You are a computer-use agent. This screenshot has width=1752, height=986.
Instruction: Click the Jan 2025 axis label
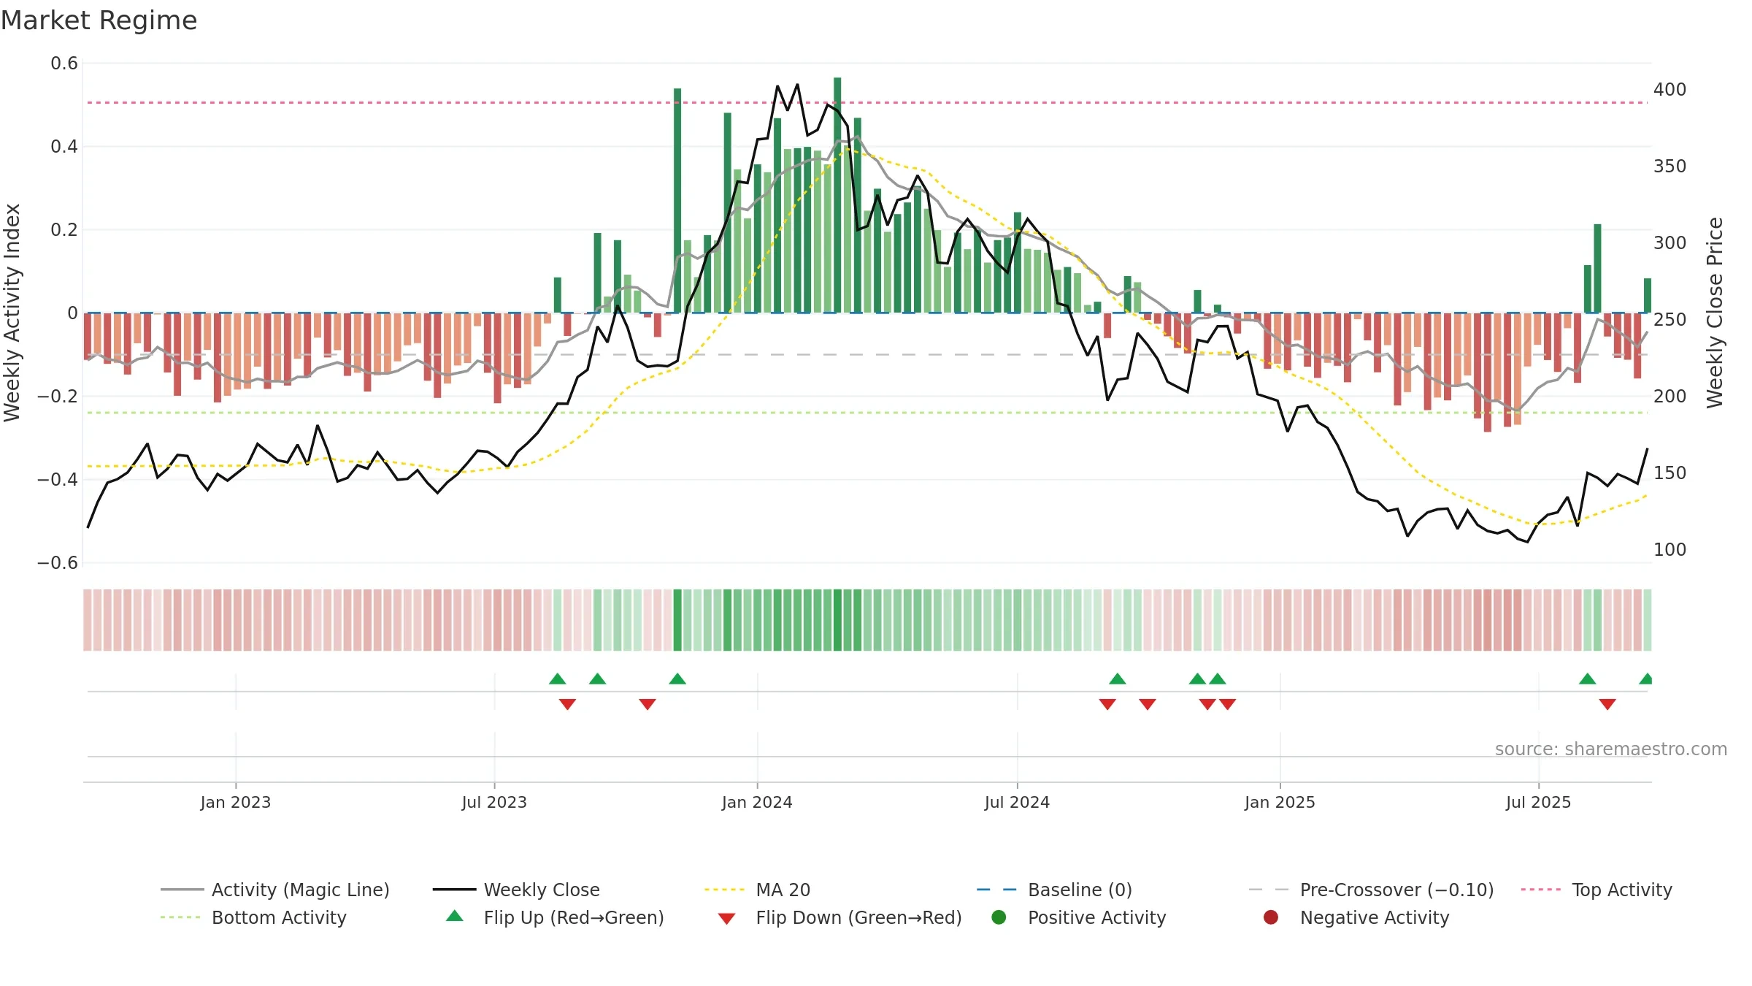1280,802
